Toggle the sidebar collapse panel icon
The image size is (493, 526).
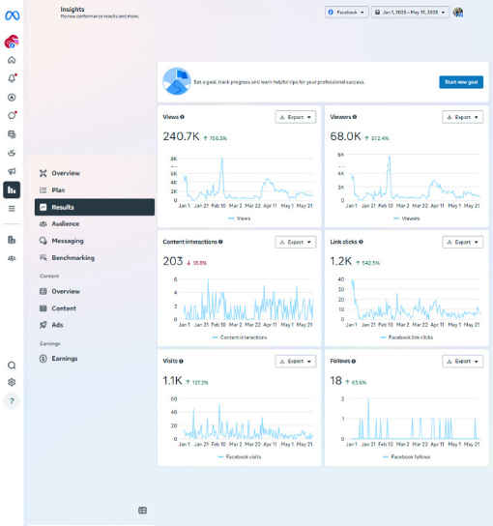pyautogui.click(x=142, y=511)
